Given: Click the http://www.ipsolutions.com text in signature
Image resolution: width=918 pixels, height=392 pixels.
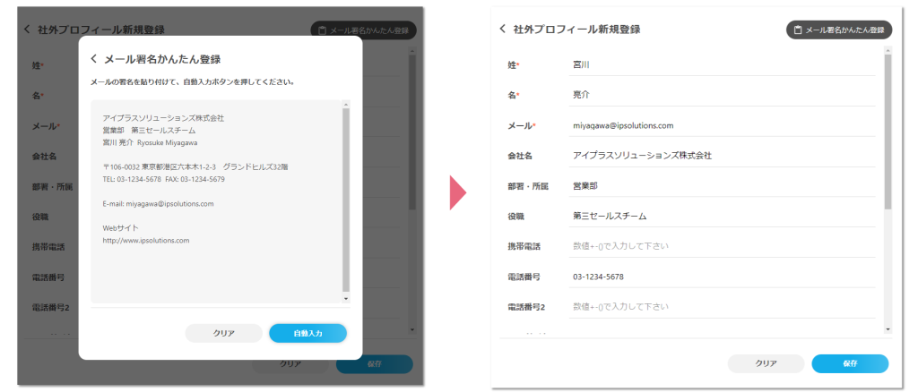Looking at the screenshot, I should click(x=146, y=240).
